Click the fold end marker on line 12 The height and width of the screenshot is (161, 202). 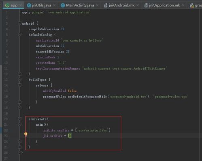[x=19, y=74]
